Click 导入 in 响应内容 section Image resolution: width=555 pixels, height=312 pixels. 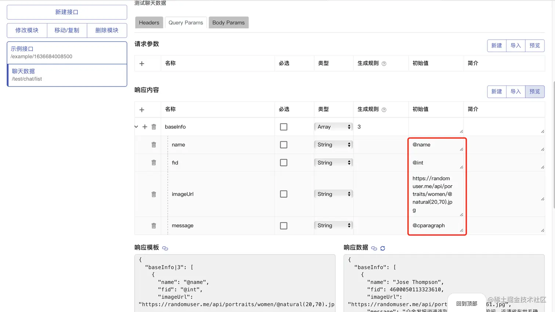[516, 92]
